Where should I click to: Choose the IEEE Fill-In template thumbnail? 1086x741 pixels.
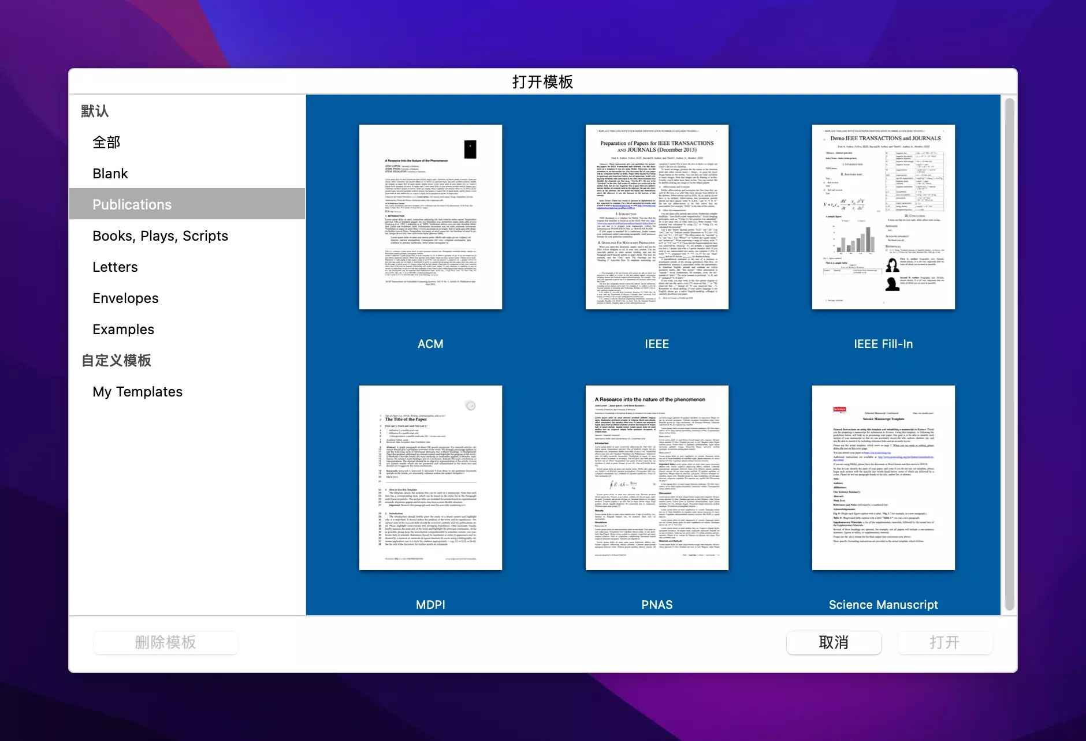[x=883, y=217]
